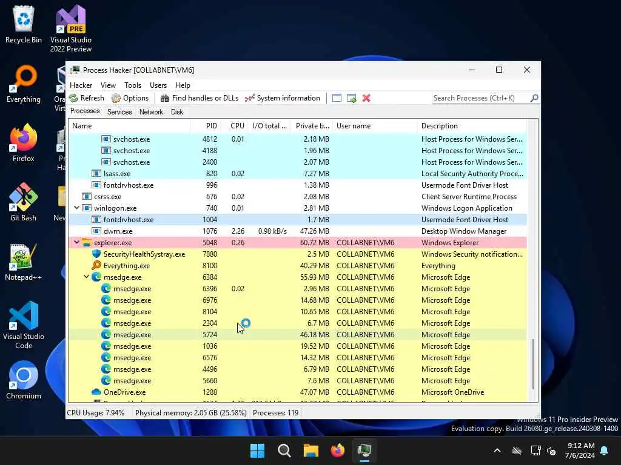This screenshot has width=621, height=465.
Task: Select svchost.exe with PID 4812
Action: pyautogui.click(x=298, y=139)
